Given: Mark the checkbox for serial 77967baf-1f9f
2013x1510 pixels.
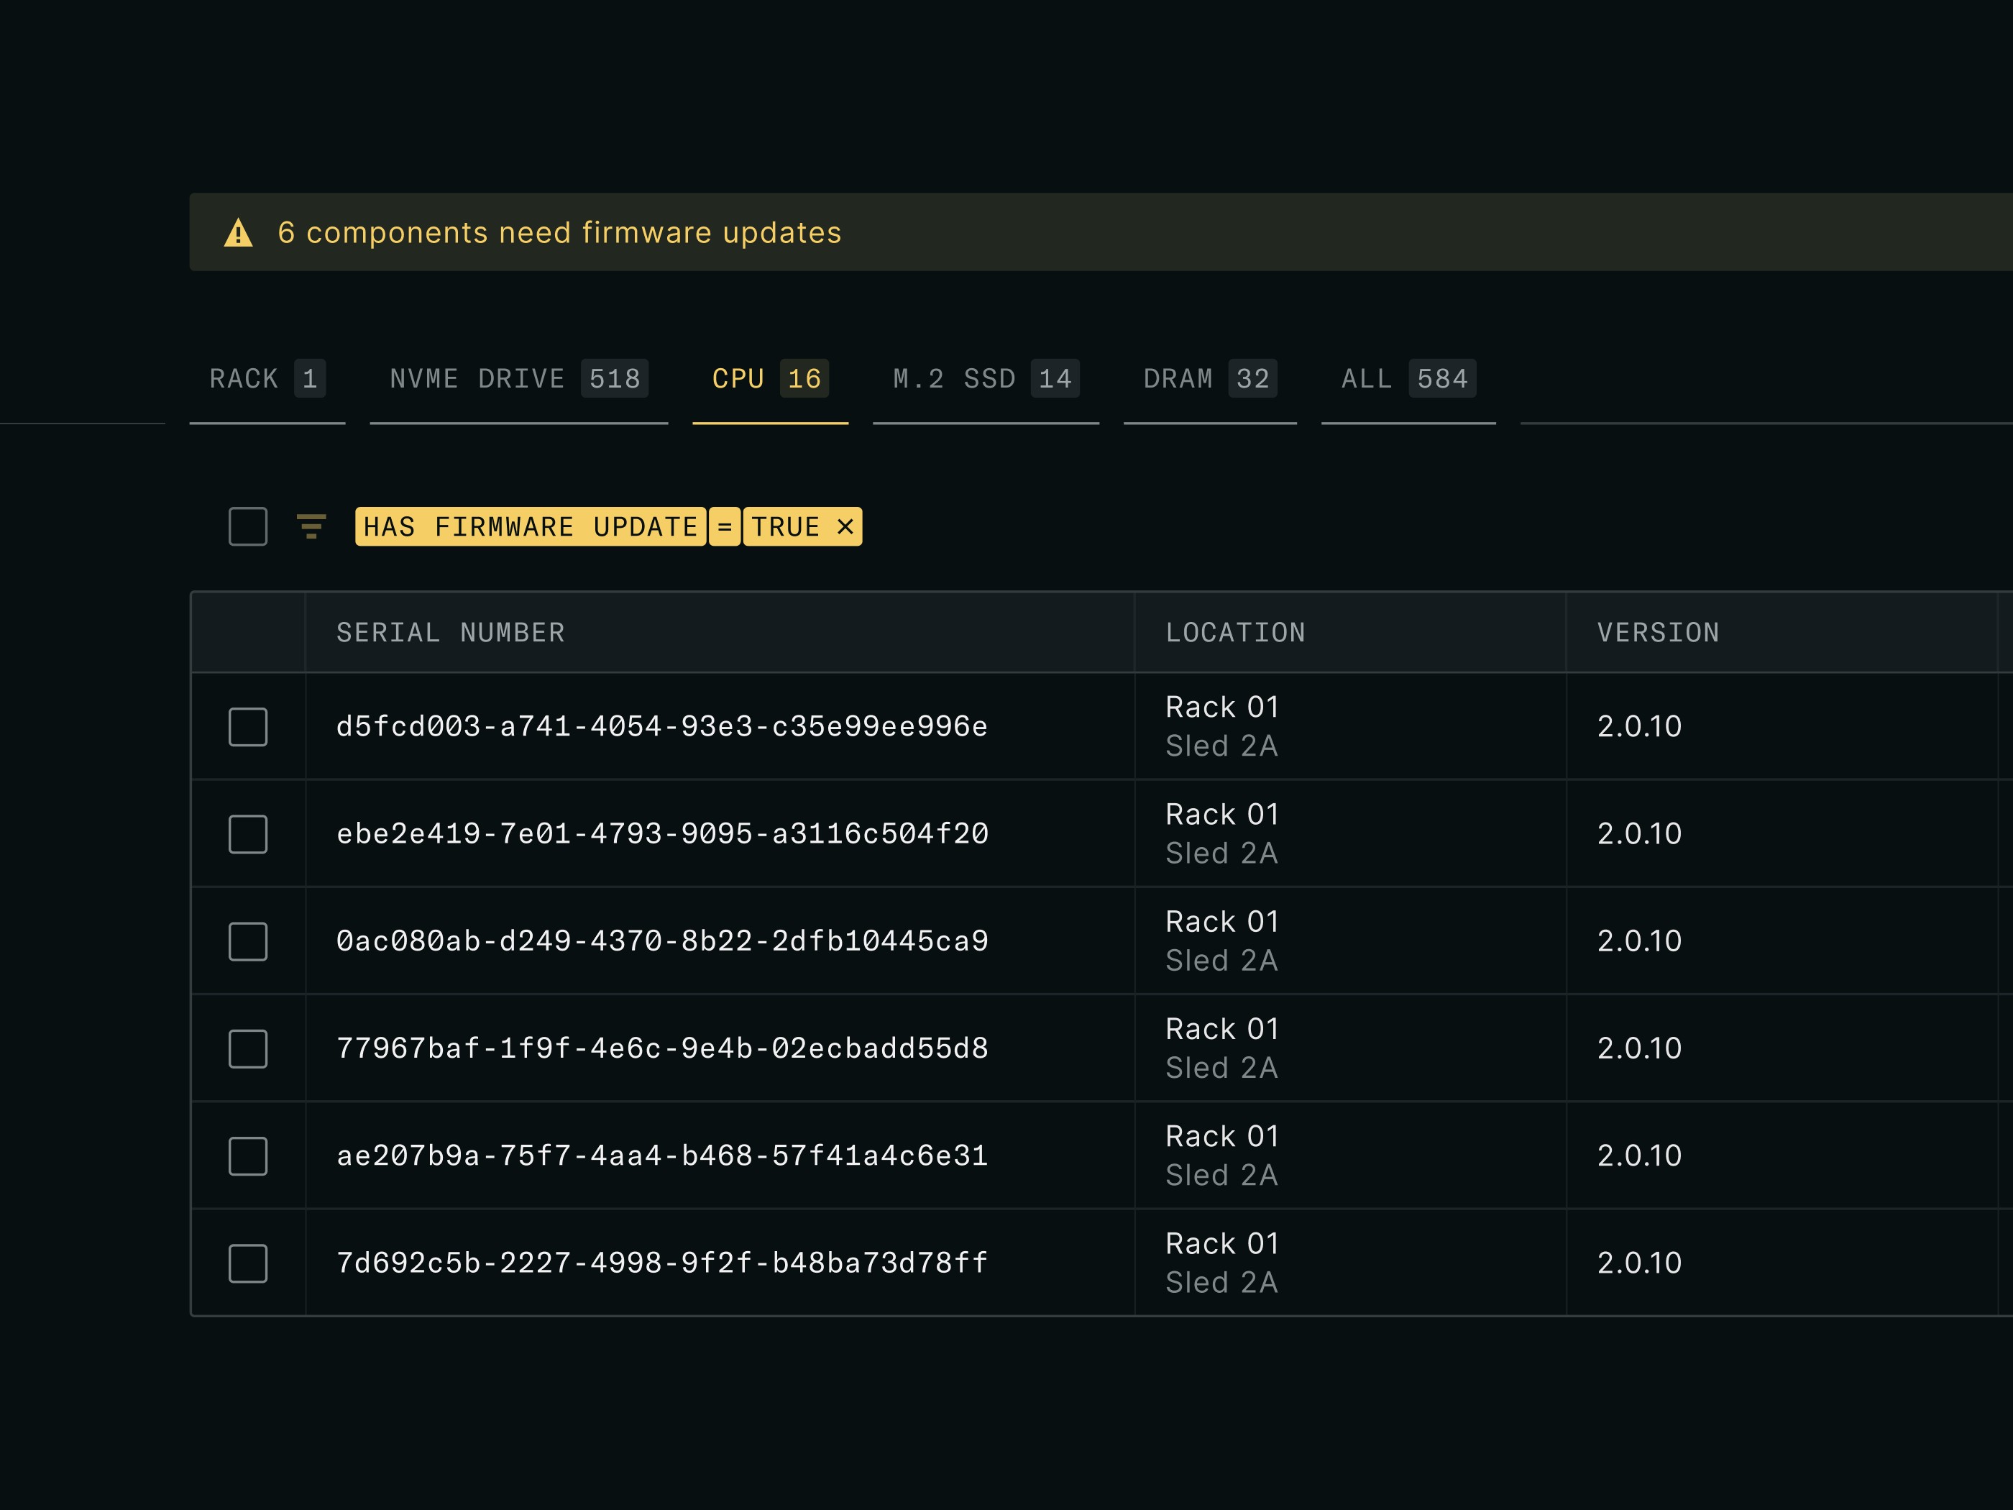Looking at the screenshot, I should [x=247, y=1048].
